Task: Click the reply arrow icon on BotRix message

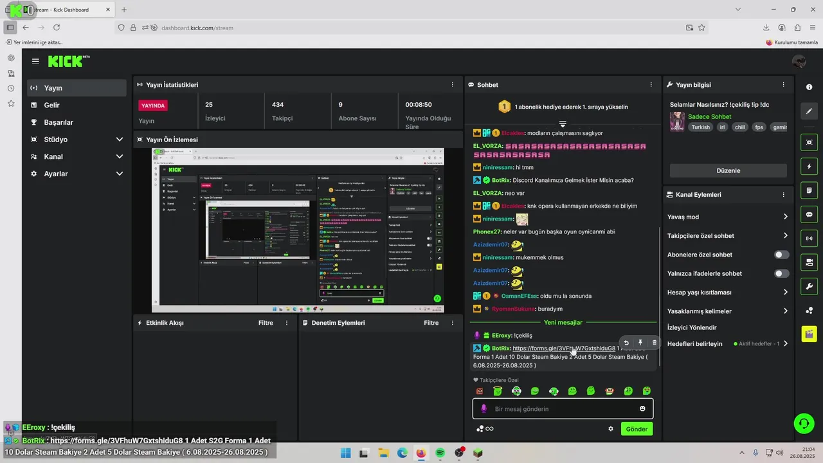Action: 626,343
